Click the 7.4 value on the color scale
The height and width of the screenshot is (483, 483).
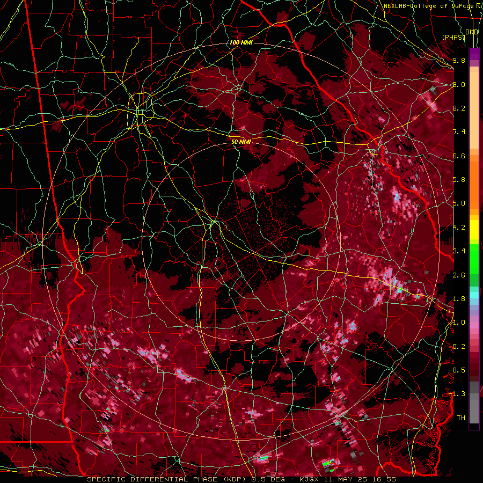tap(459, 132)
